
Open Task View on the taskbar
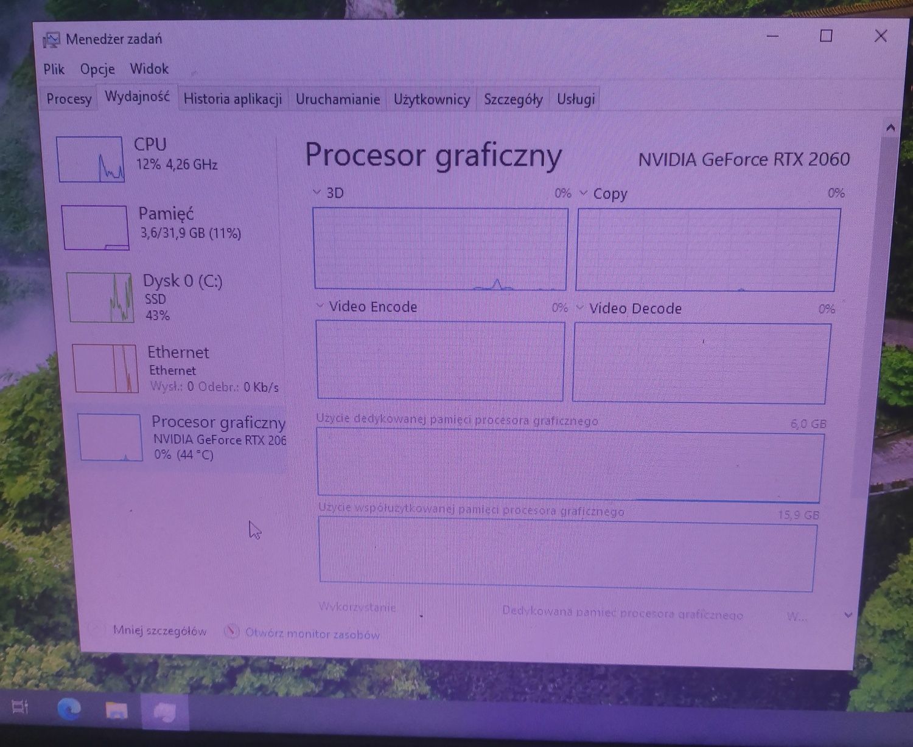(19, 707)
